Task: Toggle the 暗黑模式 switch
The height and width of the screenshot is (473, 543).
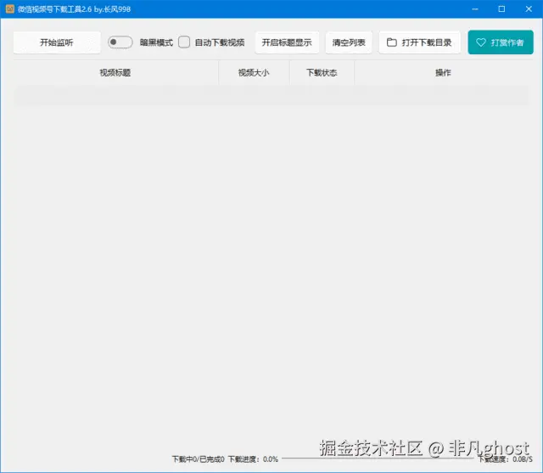Action: (x=120, y=42)
